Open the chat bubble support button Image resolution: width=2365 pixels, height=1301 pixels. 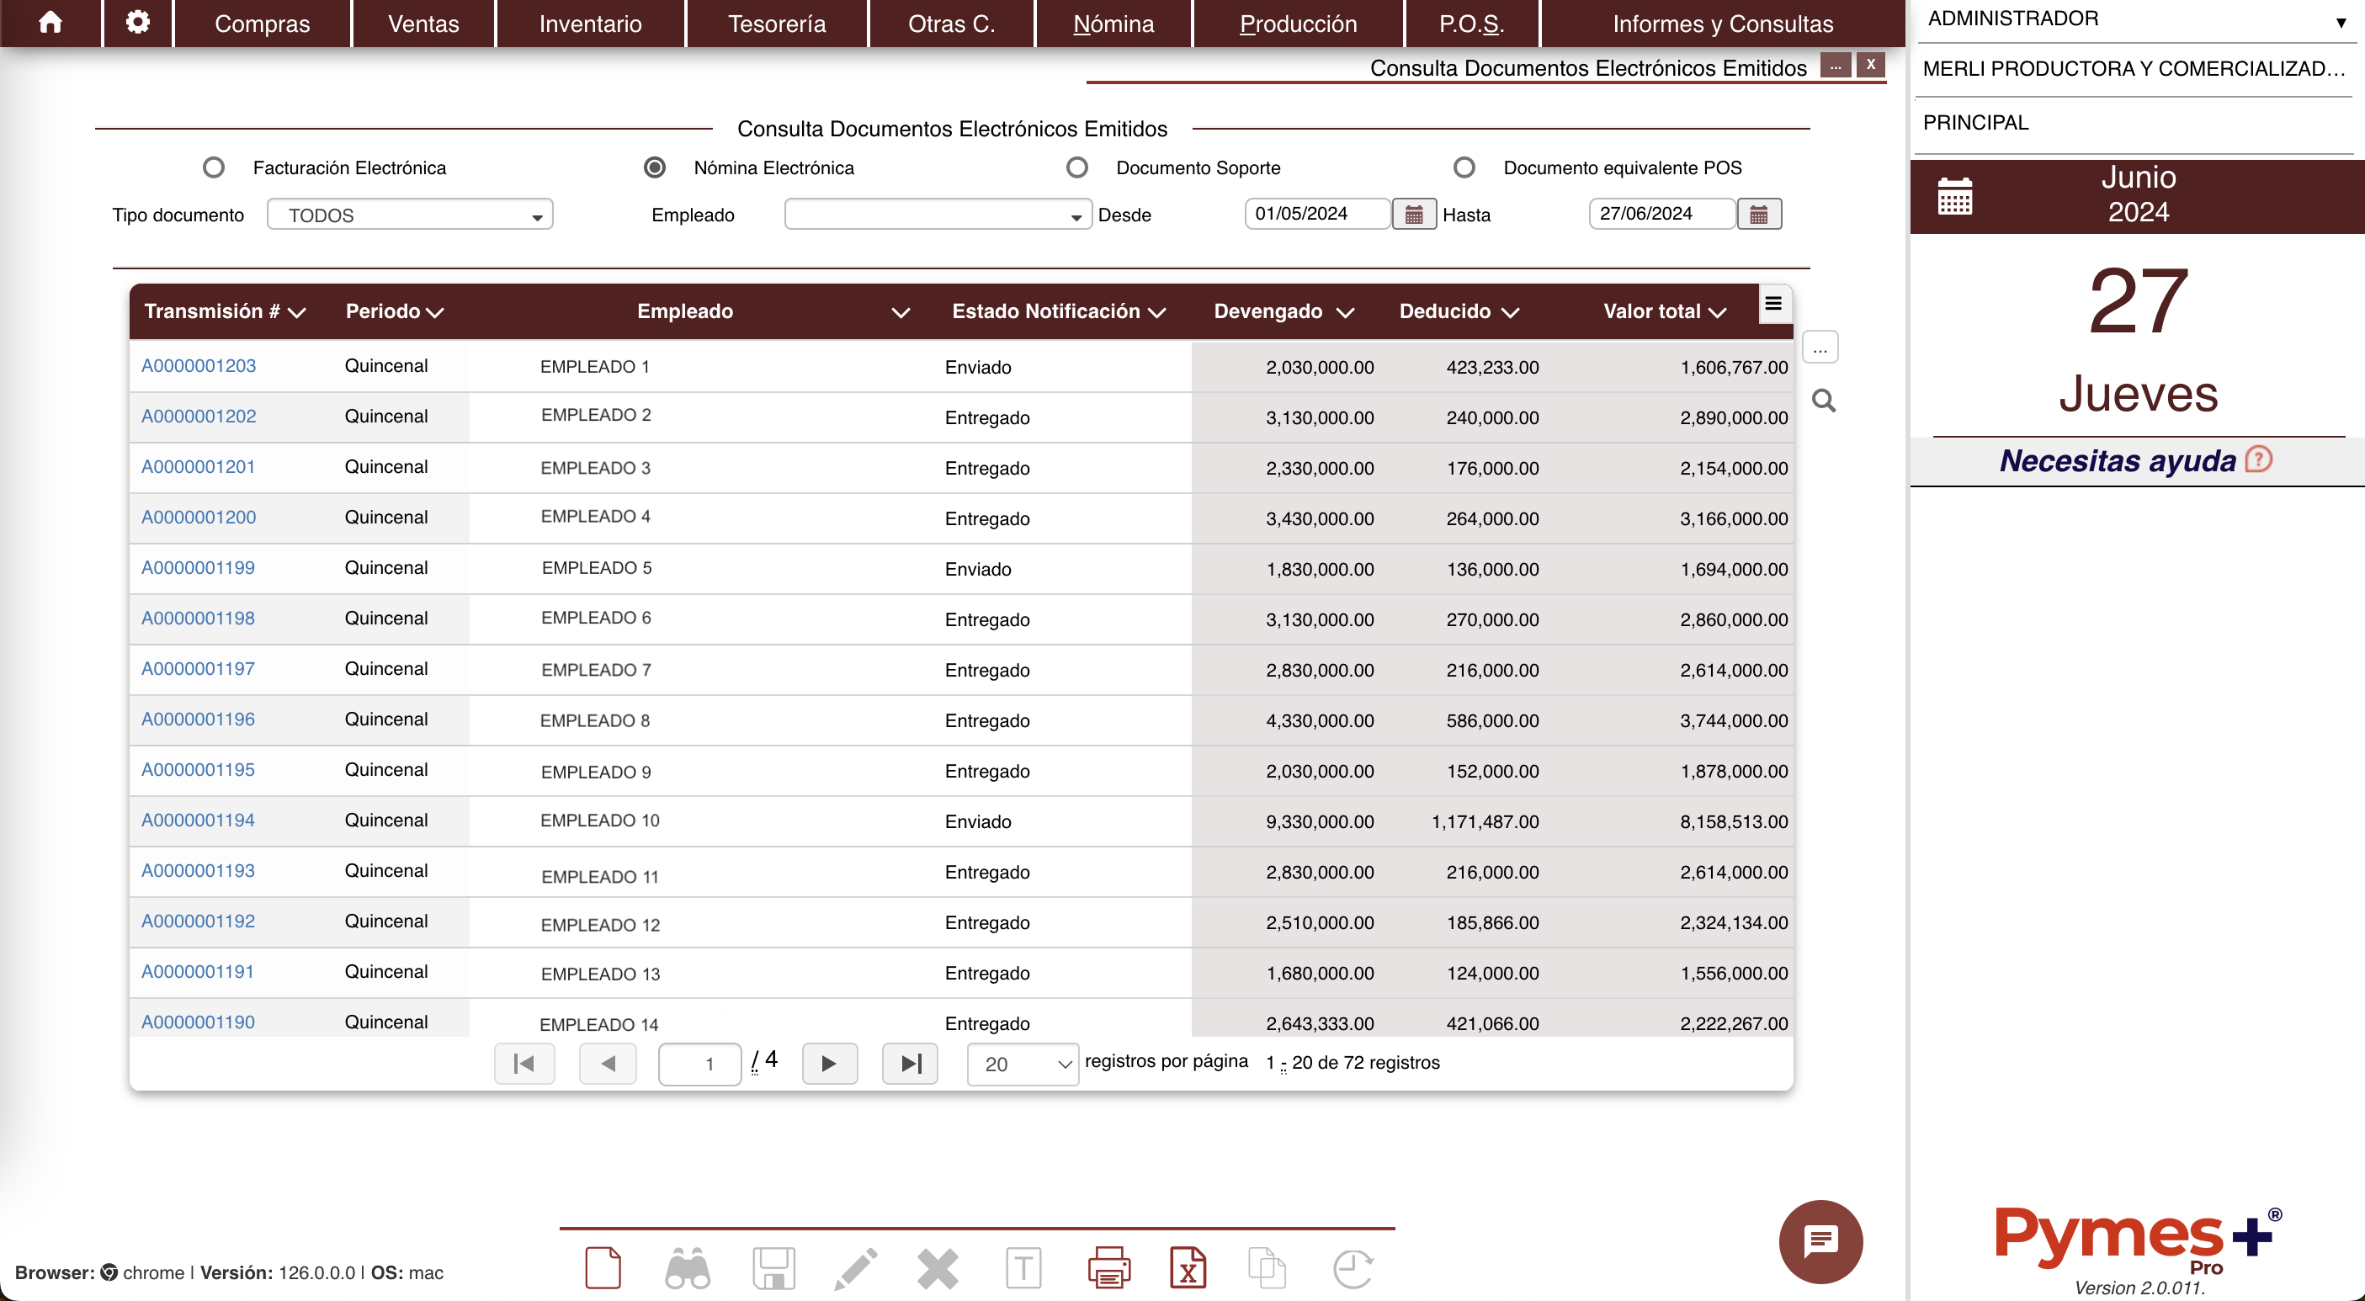[x=1820, y=1241]
